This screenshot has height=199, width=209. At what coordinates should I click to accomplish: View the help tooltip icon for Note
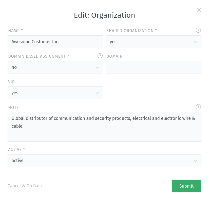point(198,107)
